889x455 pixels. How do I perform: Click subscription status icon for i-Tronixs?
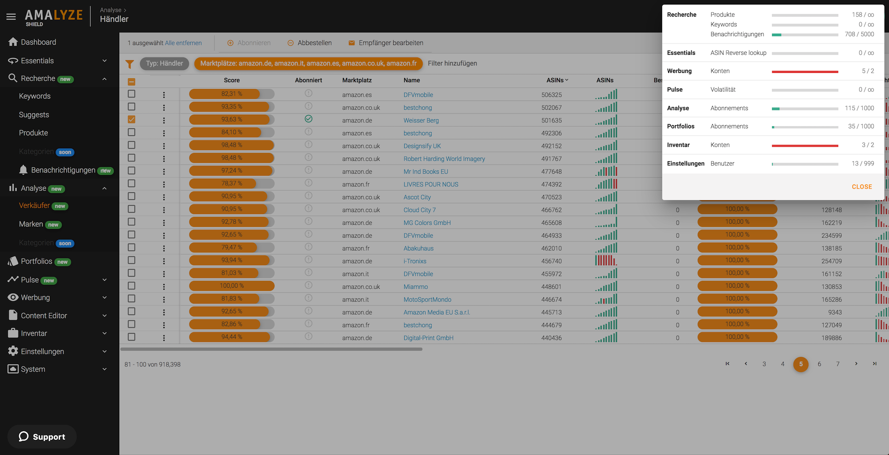[308, 260]
